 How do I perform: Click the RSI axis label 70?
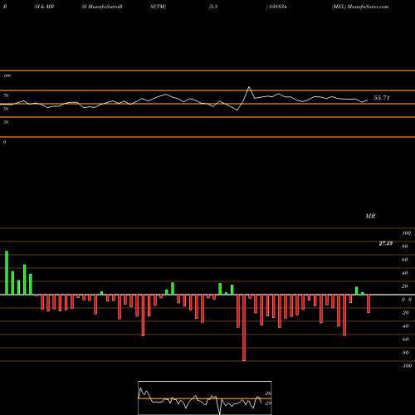tap(6, 95)
